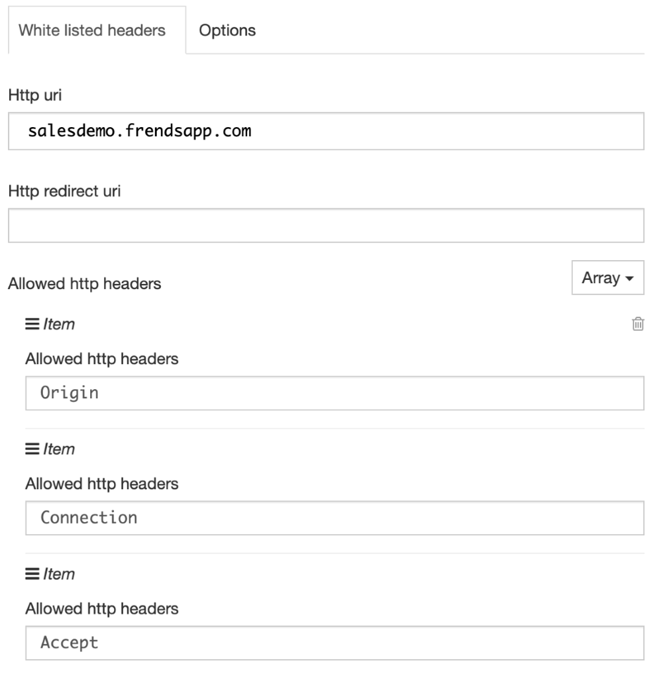Switch to the Options tab
665x675 pixels.
coord(227,30)
